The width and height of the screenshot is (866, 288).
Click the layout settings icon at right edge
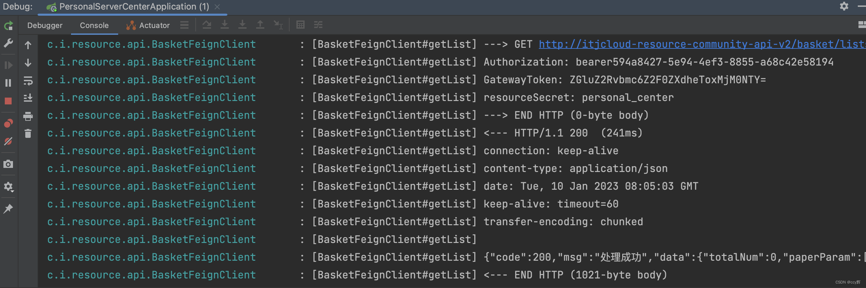(862, 25)
